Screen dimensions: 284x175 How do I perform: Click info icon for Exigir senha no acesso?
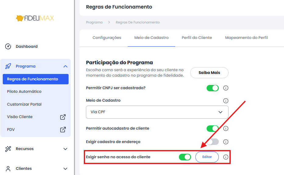tap(226, 157)
